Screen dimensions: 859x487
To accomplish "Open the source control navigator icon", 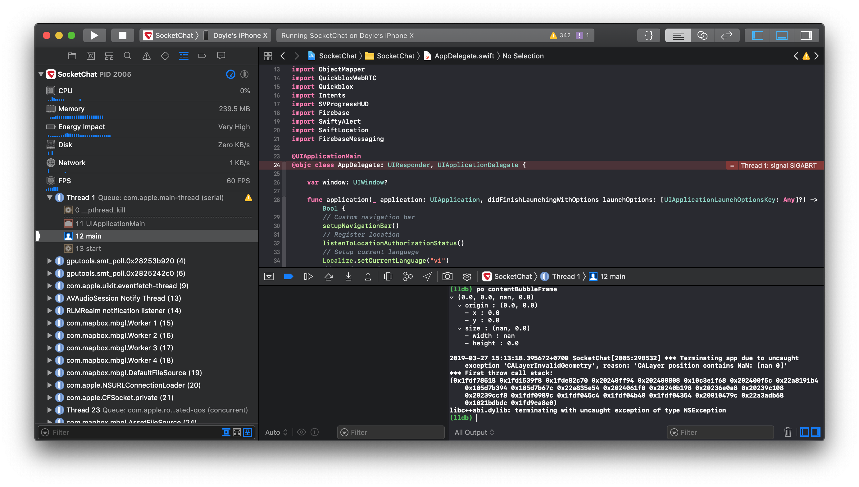I will (91, 56).
